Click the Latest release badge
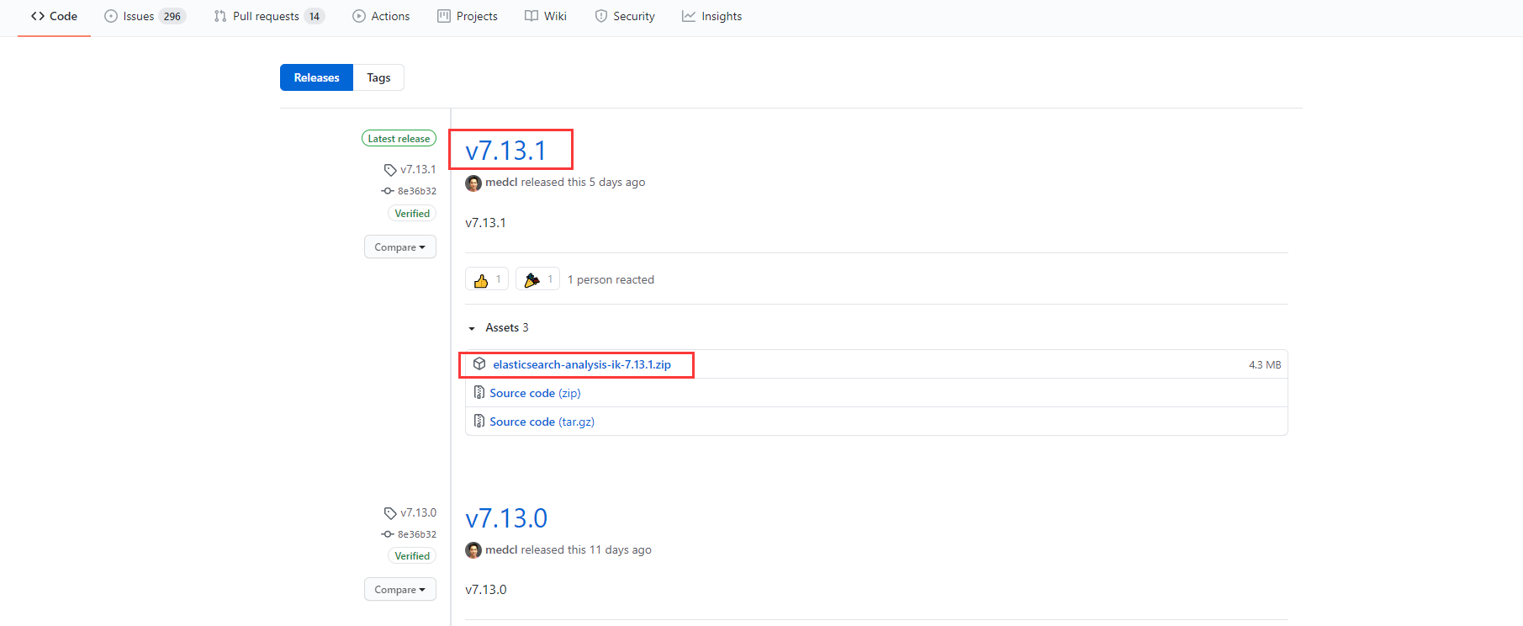 (399, 139)
